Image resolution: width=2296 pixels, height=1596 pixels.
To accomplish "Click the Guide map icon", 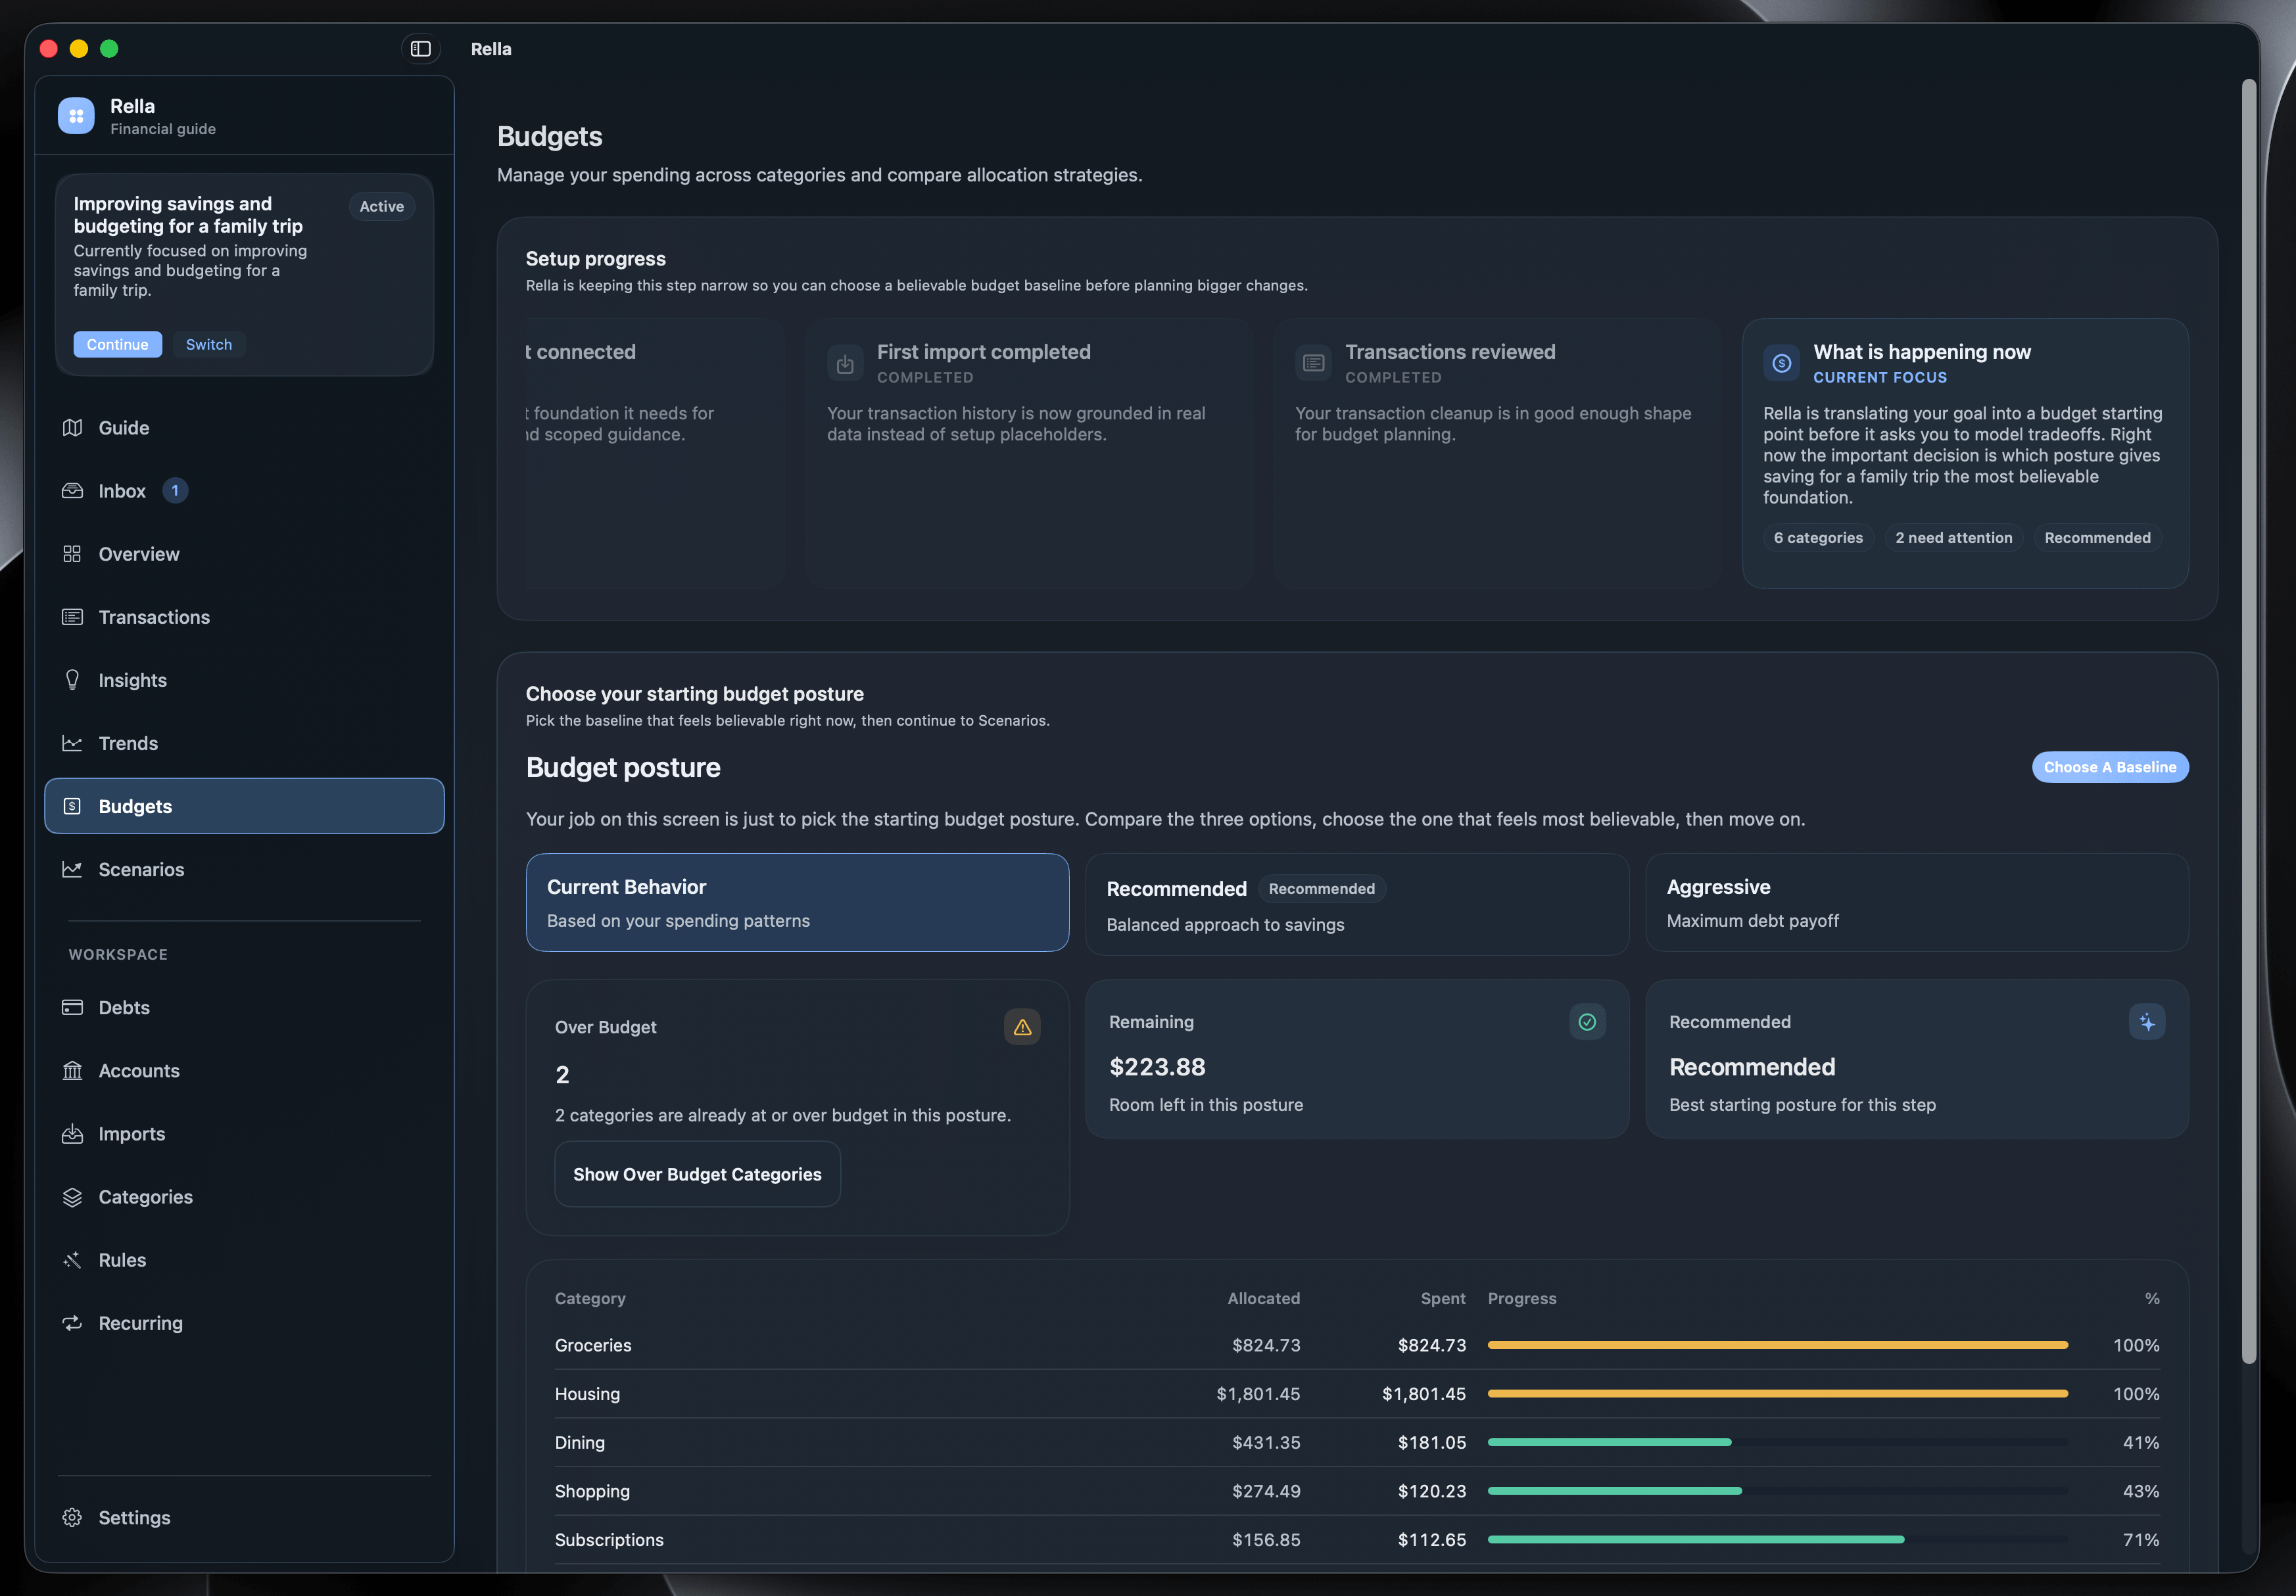I will pos(72,428).
